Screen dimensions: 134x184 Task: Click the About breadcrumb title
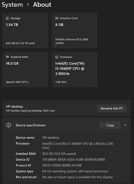(x=42, y=4)
